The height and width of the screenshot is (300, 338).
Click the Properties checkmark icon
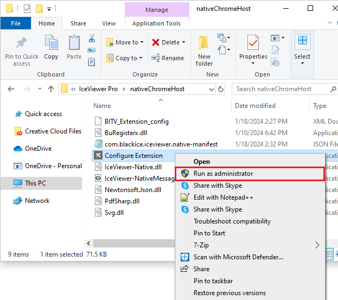[253, 42]
